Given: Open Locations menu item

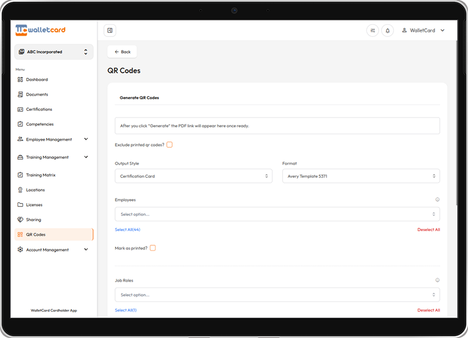Looking at the screenshot, I should point(53,190).
